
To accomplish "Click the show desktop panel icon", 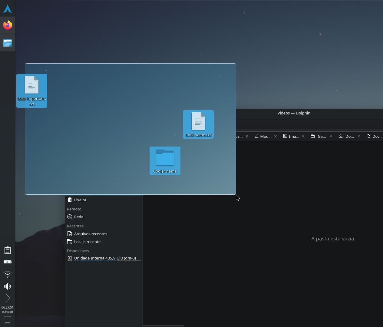I will tap(8, 320).
